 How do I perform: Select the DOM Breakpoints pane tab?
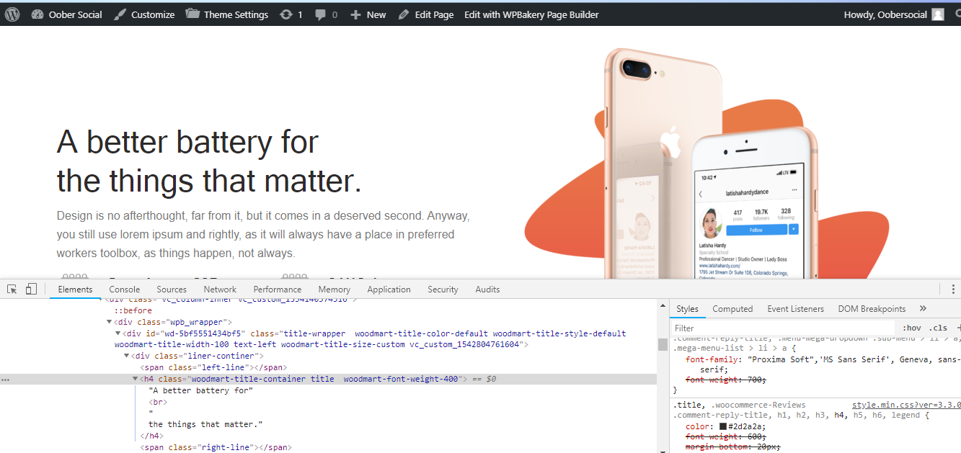pyautogui.click(x=872, y=309)
